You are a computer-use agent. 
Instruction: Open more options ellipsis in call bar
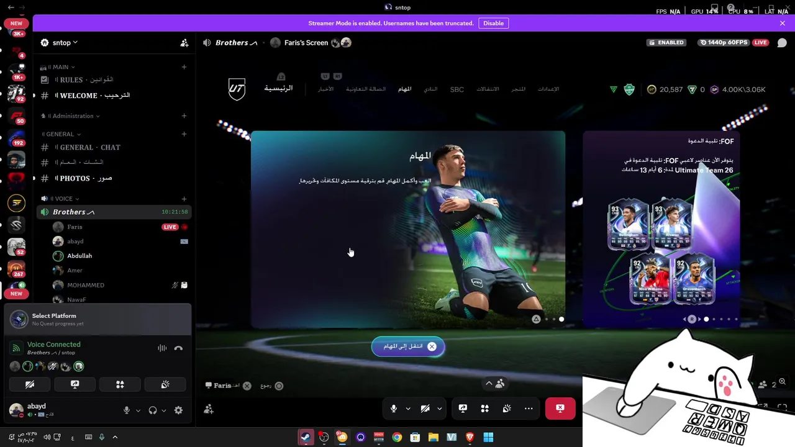coord(529,409)
